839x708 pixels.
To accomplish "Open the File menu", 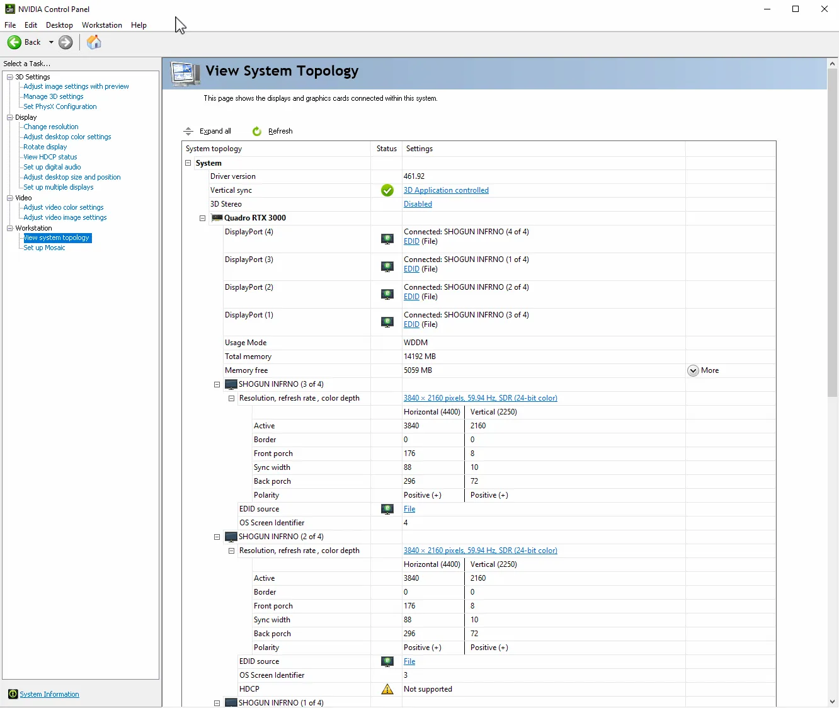I will pos(10,25).
